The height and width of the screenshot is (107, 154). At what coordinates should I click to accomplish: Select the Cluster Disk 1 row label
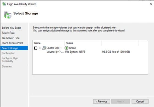pyautogui.click(x=54, y=48)
